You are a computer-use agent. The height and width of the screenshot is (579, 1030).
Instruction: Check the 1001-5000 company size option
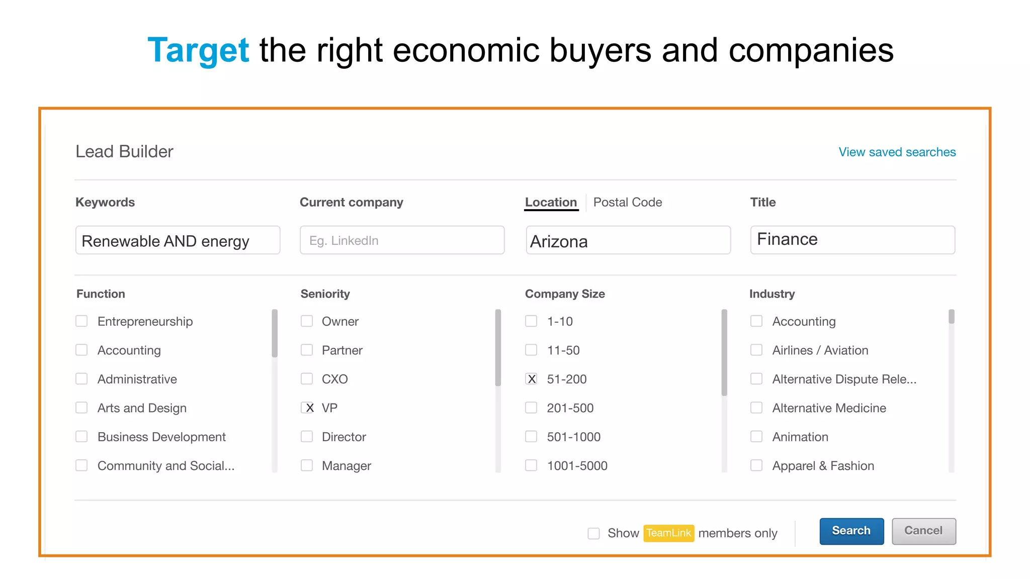531,465
